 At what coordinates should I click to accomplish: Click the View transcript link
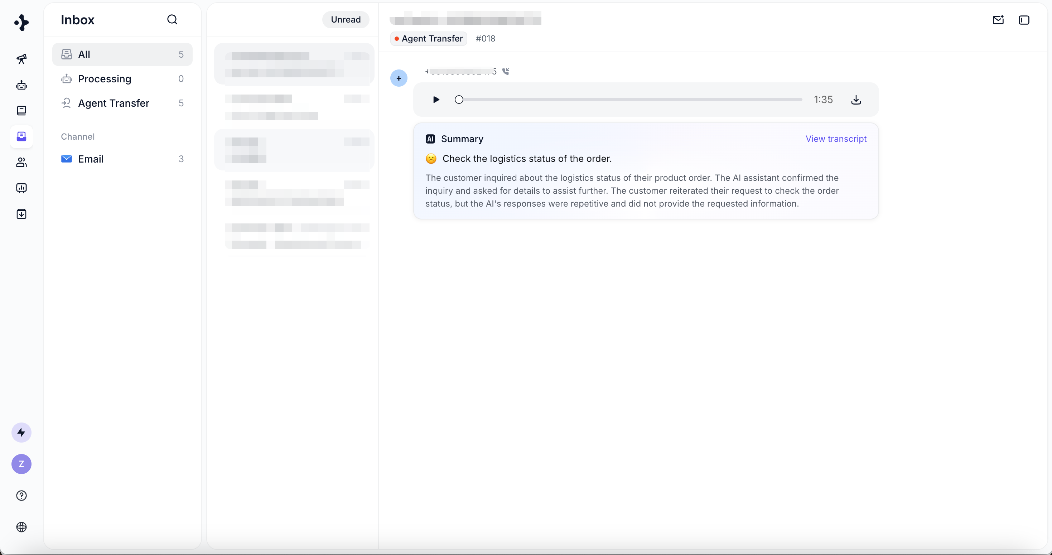[836, 139]
